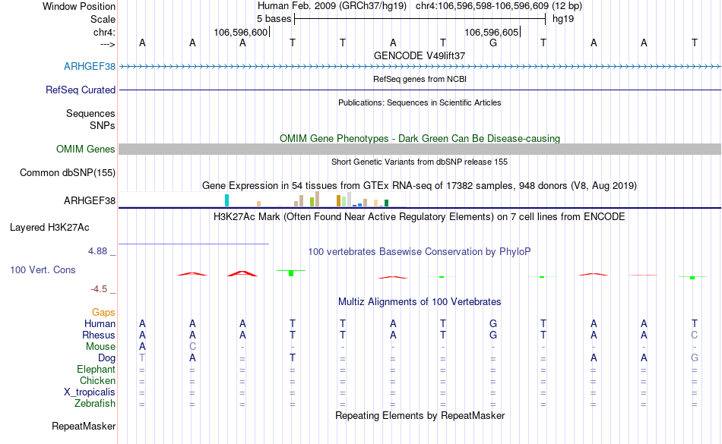Image resolution: width=722 pixels, height=444 pixels.
Task: Click the green PhyloP bar under first T
Action: [291, 273]
